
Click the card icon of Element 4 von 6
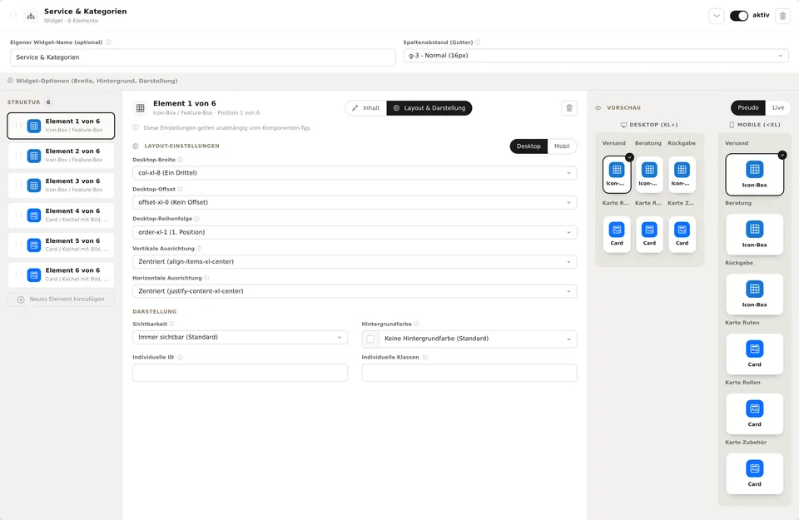point(33,215)
